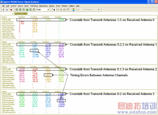Click the value 341.96 under Tx1/Rx0
The width and height of the screenshot is (158, 115).
coord(35,26)
